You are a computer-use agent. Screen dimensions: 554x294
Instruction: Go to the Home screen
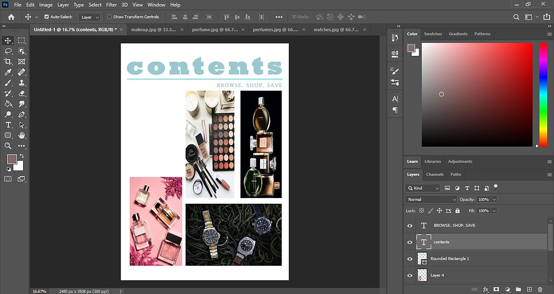tap(11, 17)
